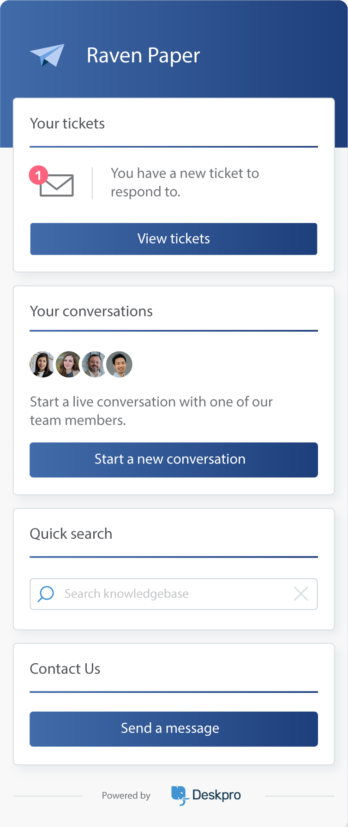The height and width of the screenshot is (827, 348).
Task: Select the fourth team member avatar
Action: coord(120,364)
